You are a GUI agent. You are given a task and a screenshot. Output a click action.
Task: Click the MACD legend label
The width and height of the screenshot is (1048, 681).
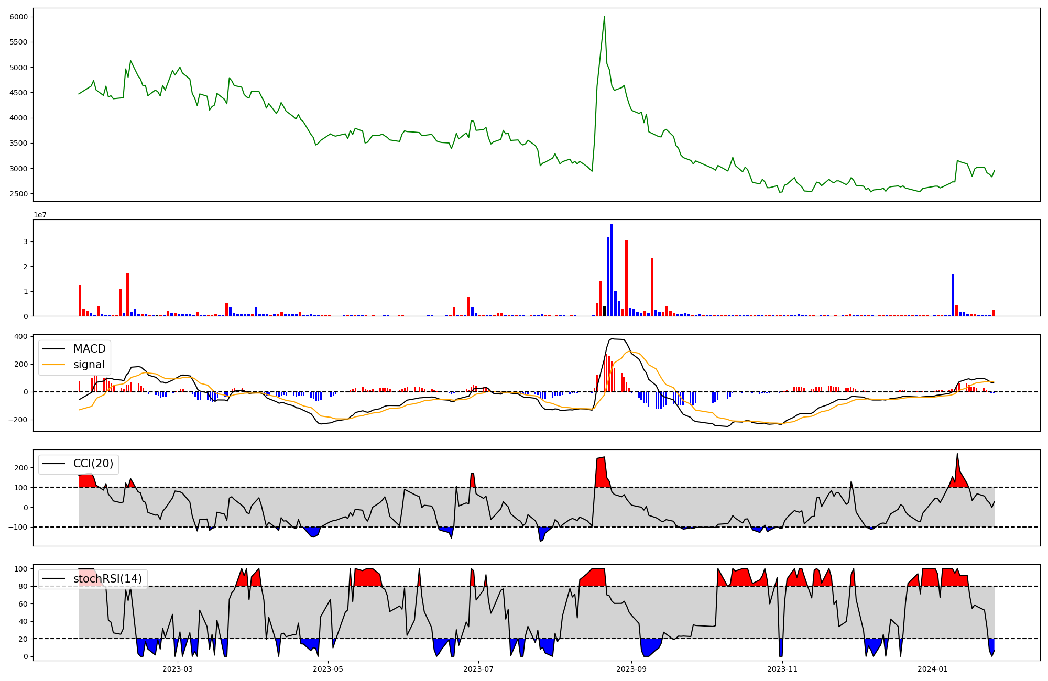[x=89, y=349]
